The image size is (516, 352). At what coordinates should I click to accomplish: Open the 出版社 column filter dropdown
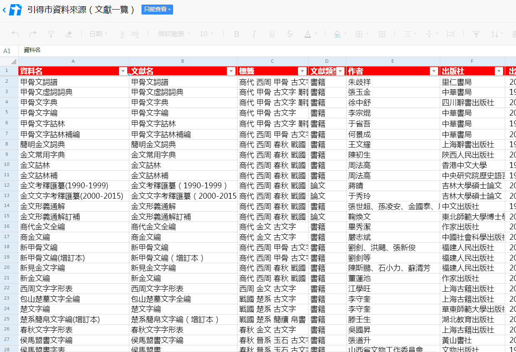pos(499,71)
